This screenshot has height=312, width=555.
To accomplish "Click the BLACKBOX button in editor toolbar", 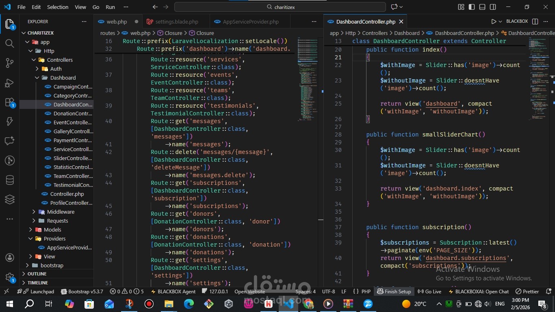I will pos(517,22).
